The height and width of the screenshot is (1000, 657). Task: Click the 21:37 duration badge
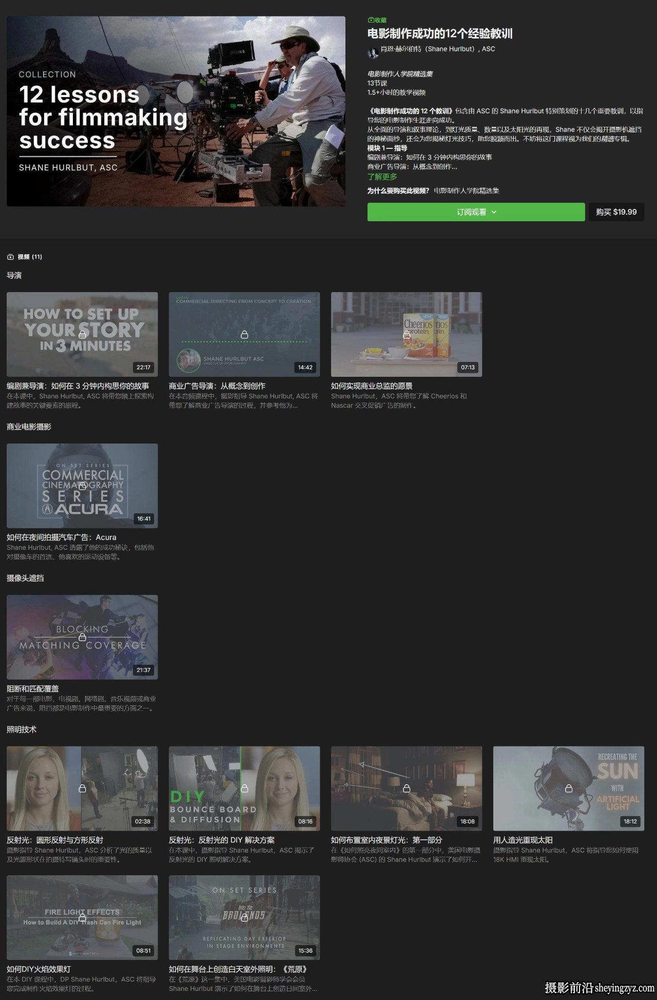click(144, 670)
